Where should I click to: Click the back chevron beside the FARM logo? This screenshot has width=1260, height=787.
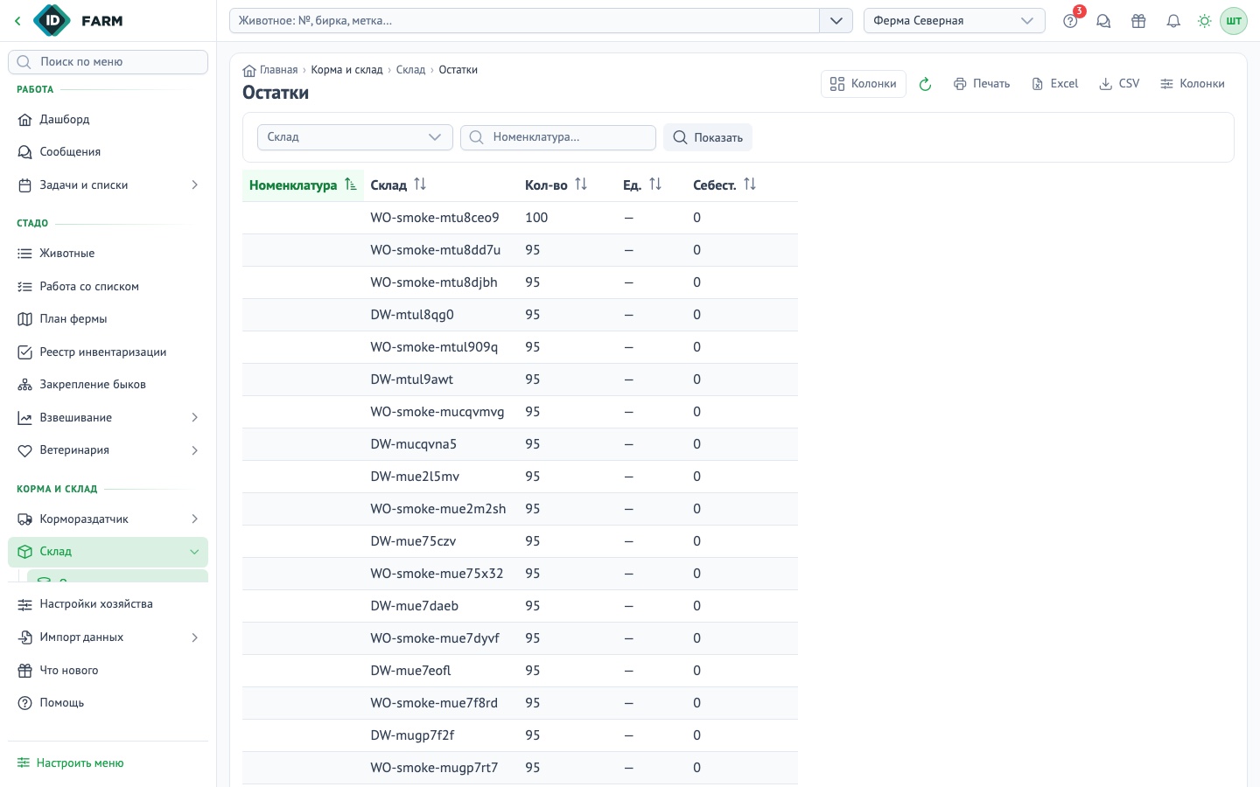pyautogui.click(x=17, y=21)
